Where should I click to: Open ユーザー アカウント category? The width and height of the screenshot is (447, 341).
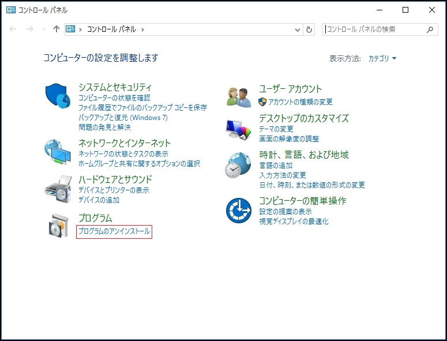click(290, 89)
